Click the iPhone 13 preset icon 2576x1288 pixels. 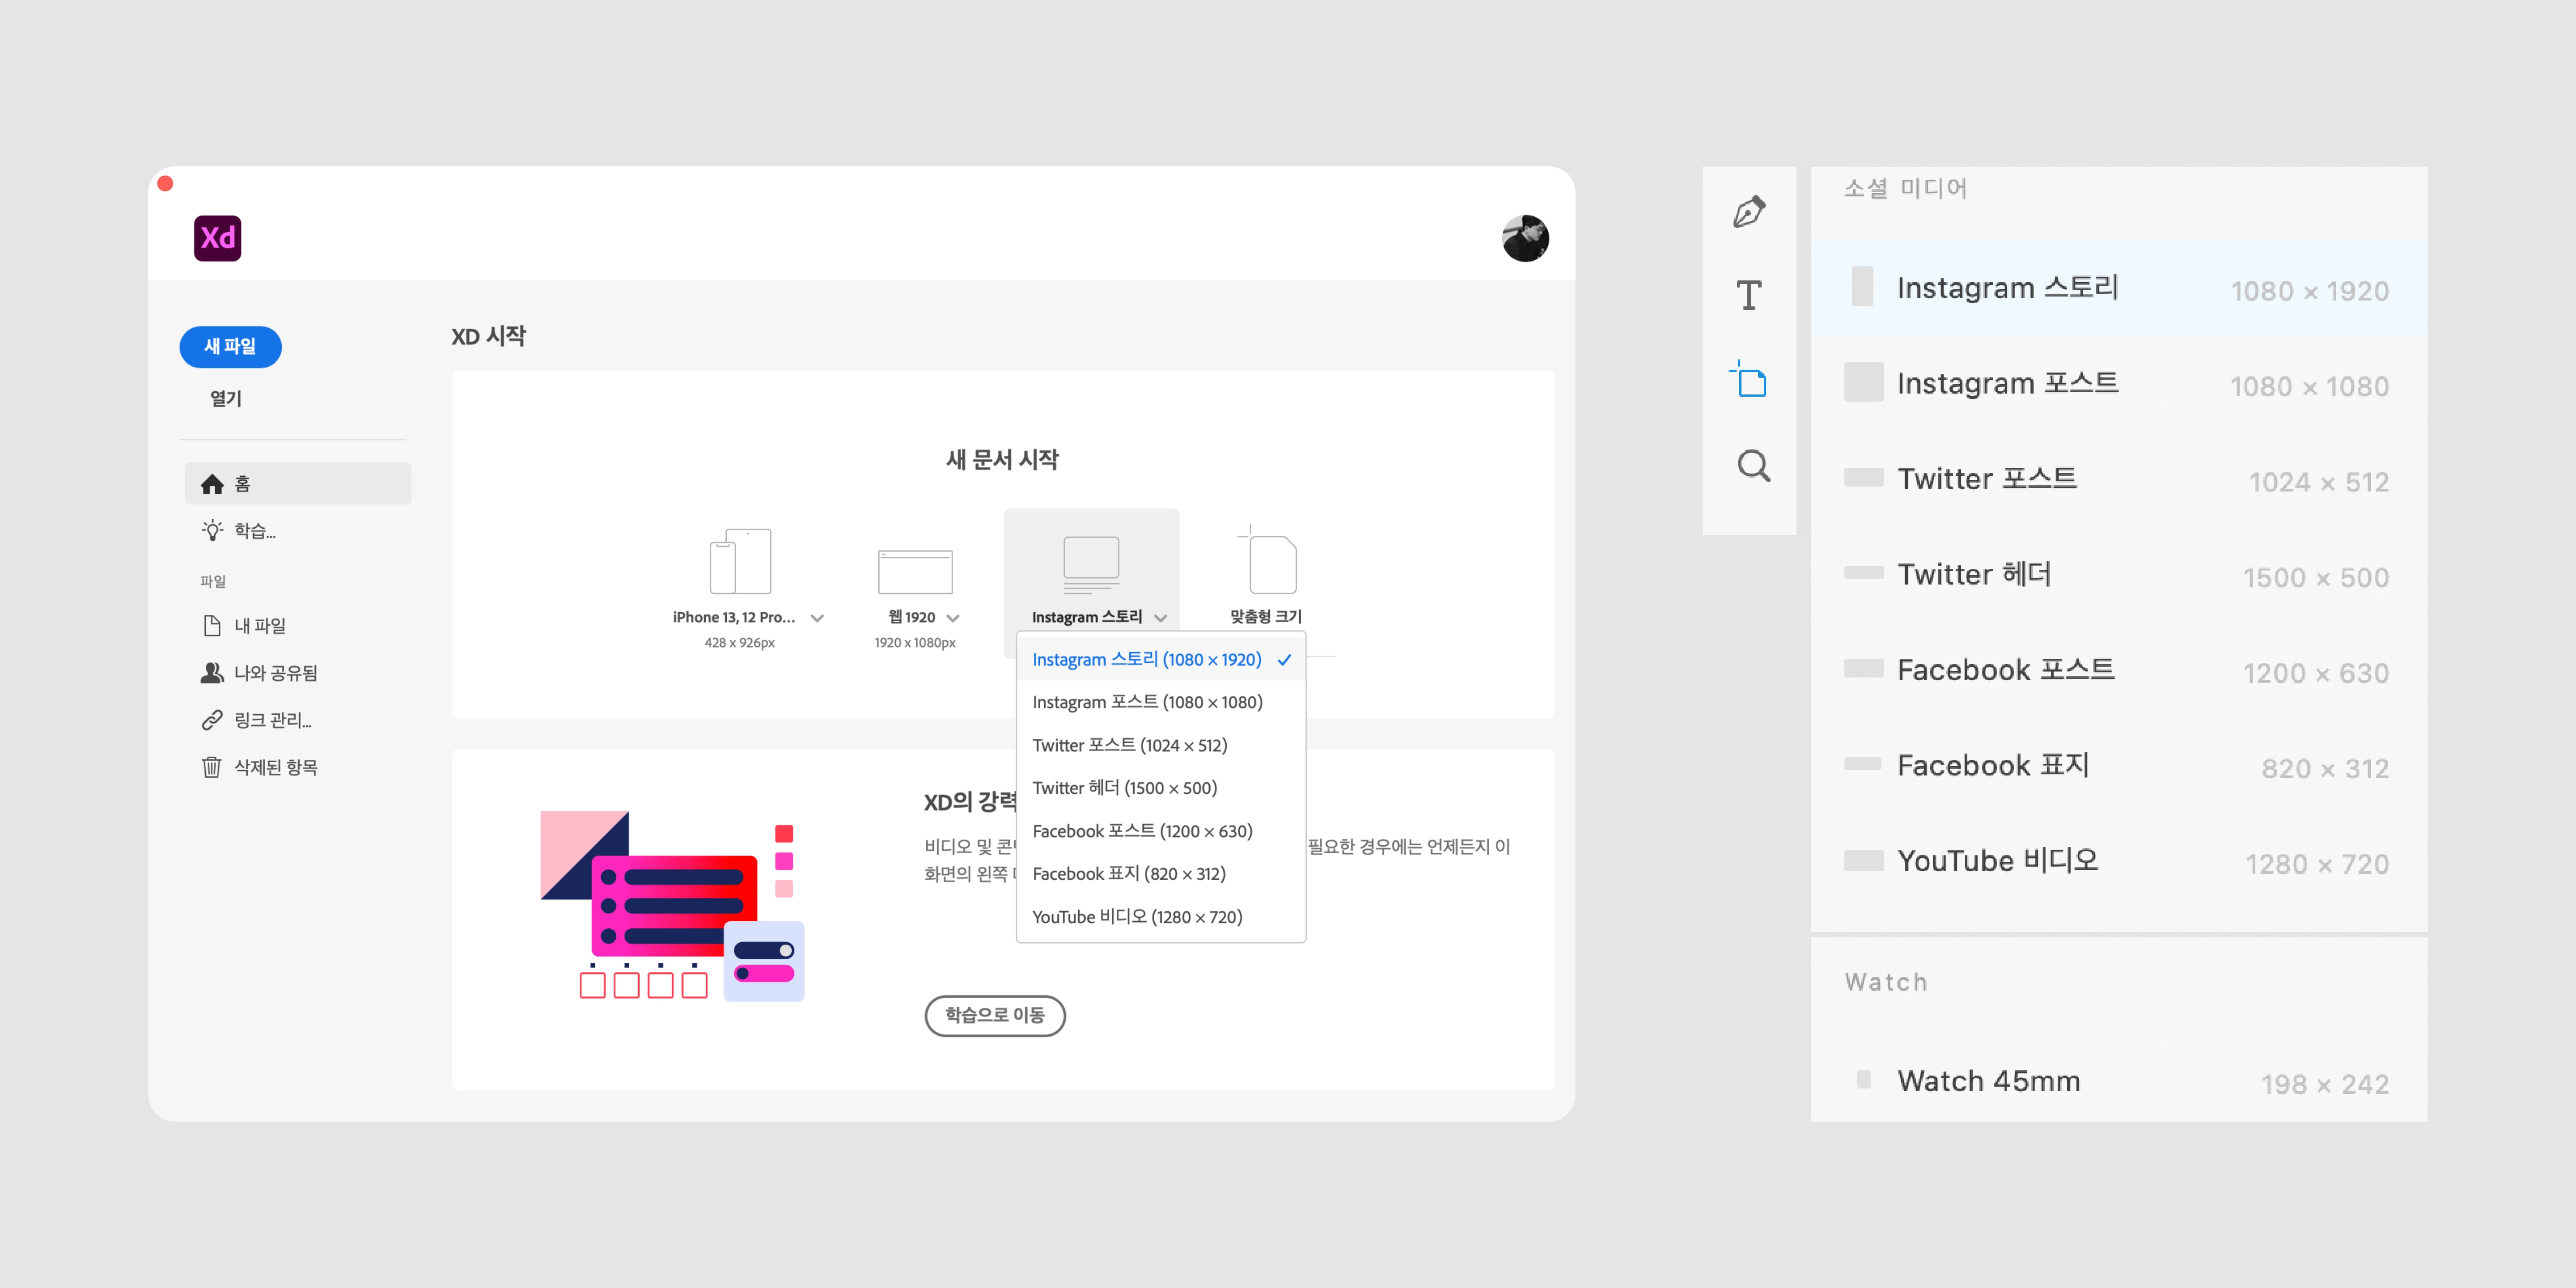pyautogui.click(x=740, y=562)
